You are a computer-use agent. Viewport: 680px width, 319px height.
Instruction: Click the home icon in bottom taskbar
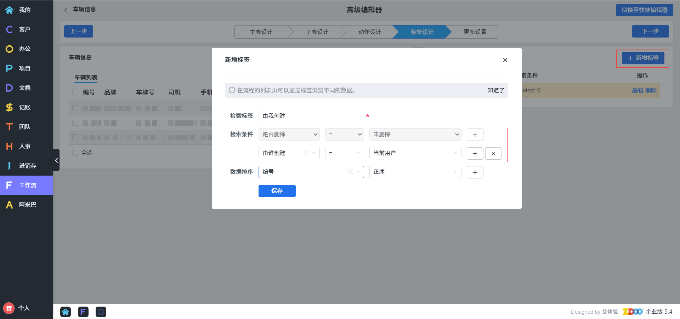tap(66, 312)
